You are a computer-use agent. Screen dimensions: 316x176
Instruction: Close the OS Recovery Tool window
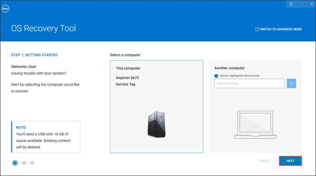pyautogui.click(x=311, y=4)
